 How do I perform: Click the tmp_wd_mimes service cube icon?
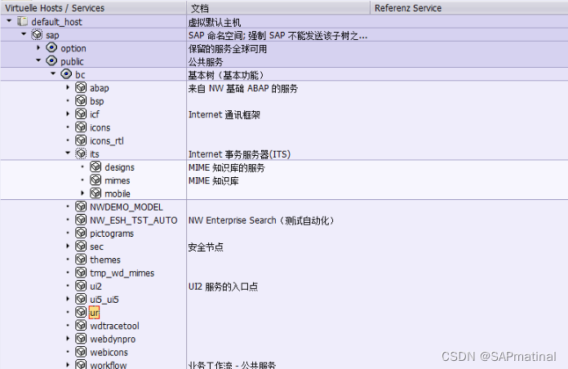[81, 273]
